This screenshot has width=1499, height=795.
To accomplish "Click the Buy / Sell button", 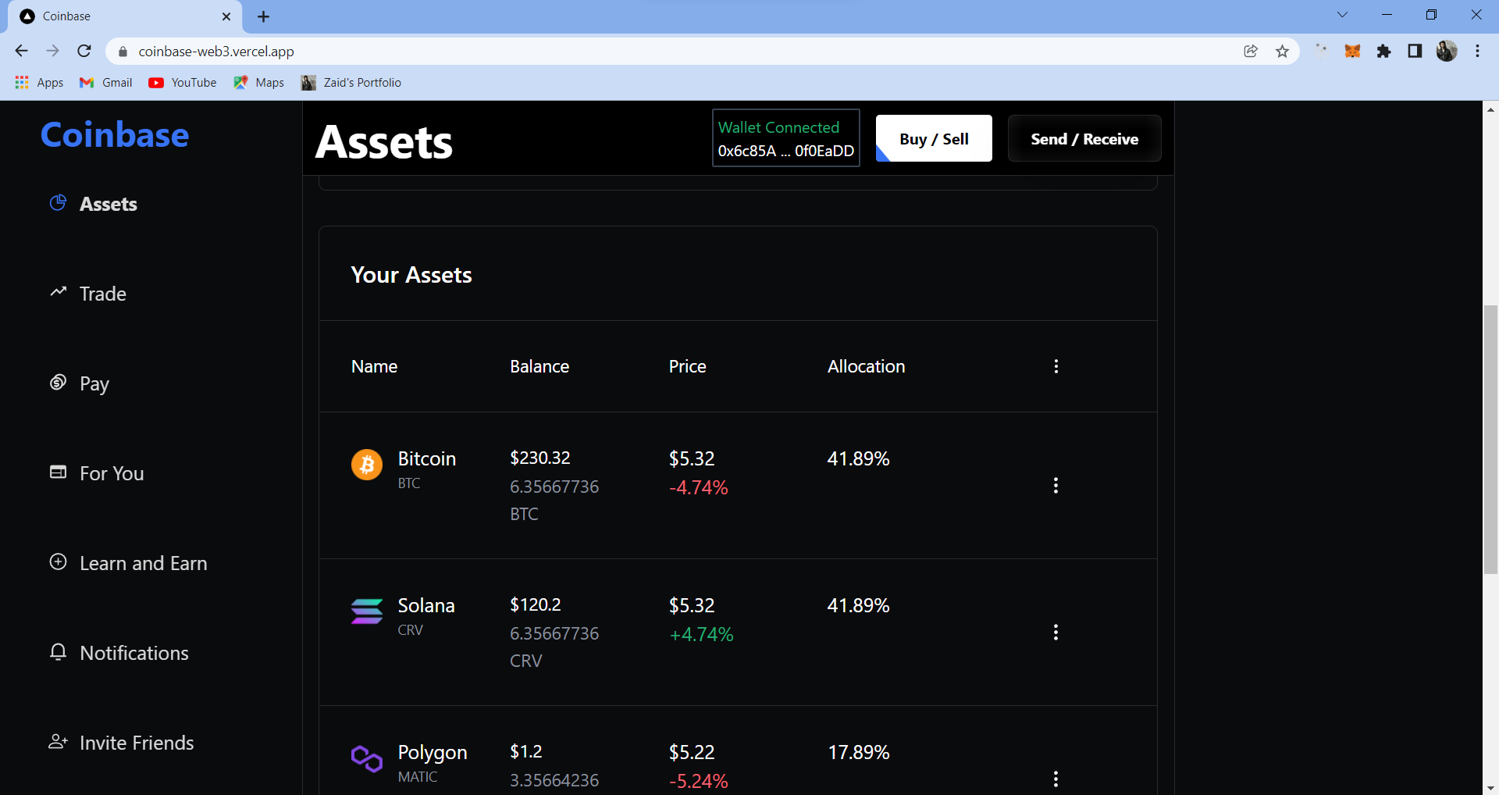I will [934, 139].
